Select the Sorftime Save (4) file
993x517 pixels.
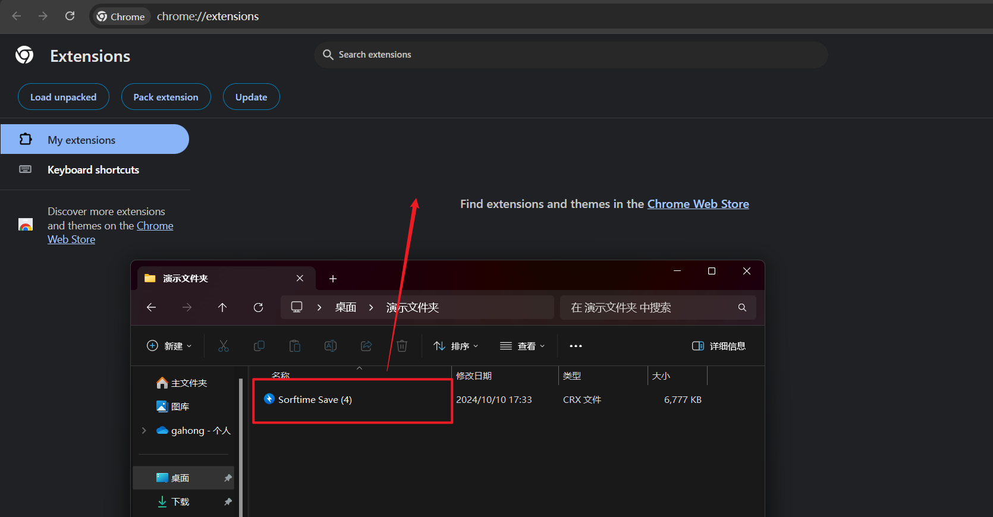[315, 399]
